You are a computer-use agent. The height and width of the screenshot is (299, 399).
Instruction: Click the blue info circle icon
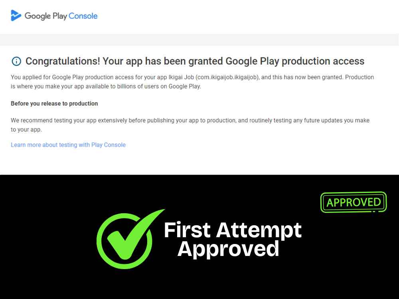[16, 61]
